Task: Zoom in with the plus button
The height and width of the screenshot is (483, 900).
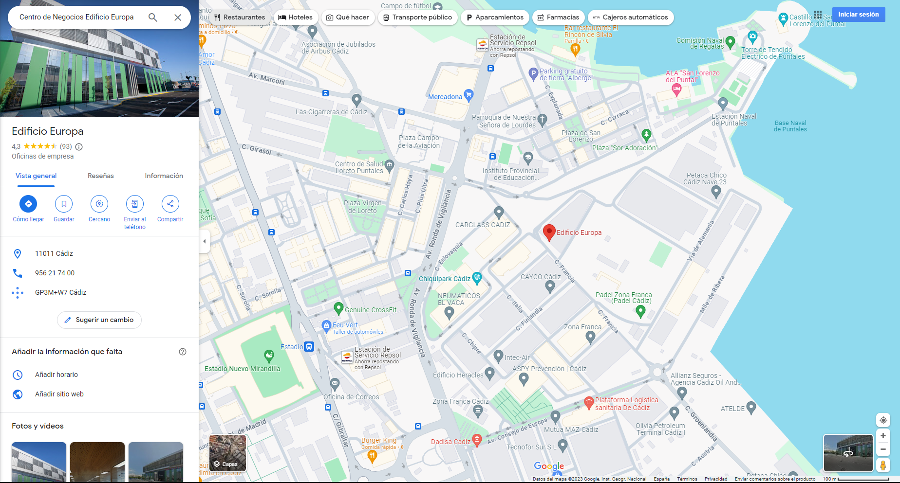Action: coord(883,436)
